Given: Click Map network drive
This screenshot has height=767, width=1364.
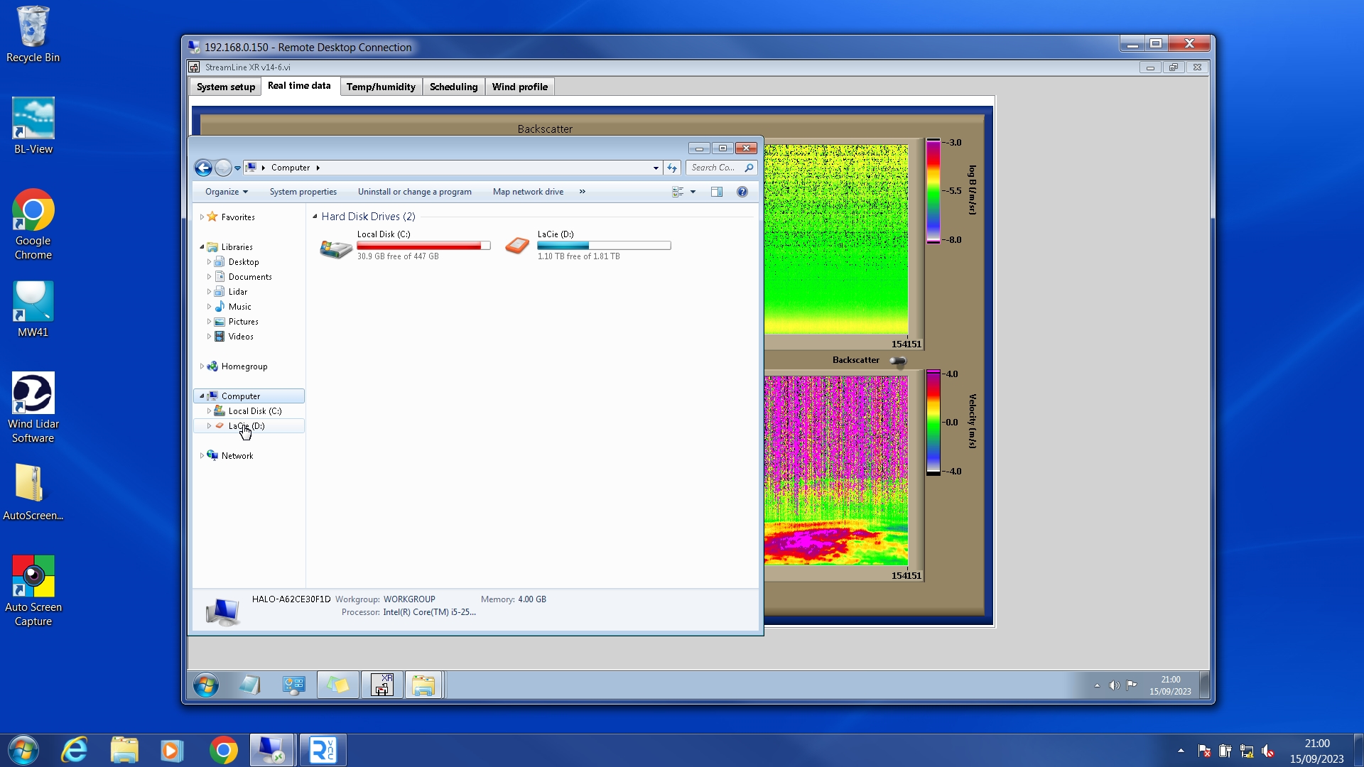Looking at the screenshot, I should (x=528, y=192).
